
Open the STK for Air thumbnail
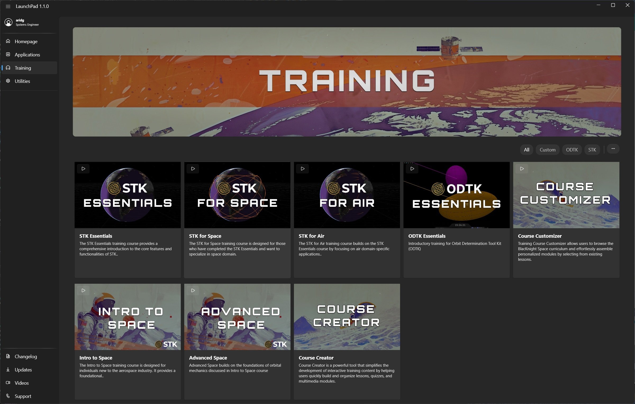click(347, 195)
